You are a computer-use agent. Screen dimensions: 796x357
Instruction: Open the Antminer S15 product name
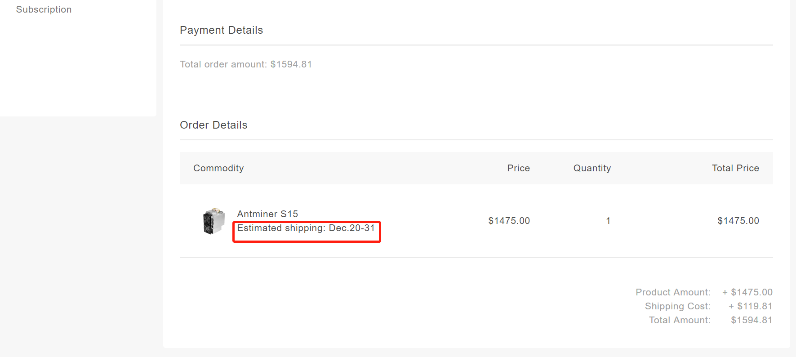coord(267,214)
